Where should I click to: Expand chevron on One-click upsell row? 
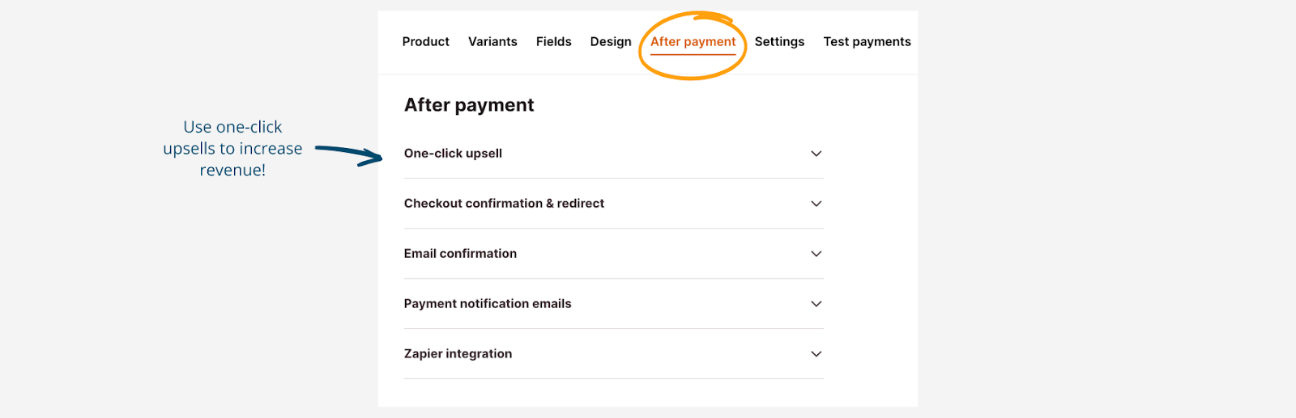point(816,154)
